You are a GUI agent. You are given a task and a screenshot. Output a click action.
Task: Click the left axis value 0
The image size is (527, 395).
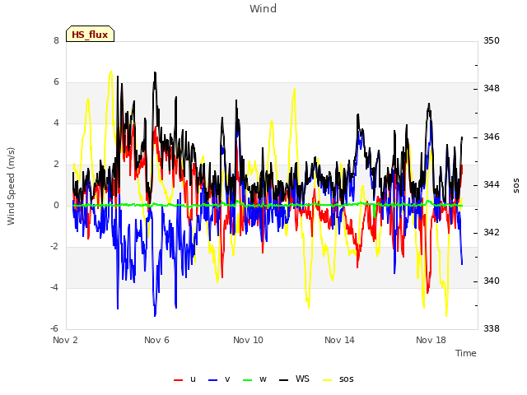coord(56,205)
